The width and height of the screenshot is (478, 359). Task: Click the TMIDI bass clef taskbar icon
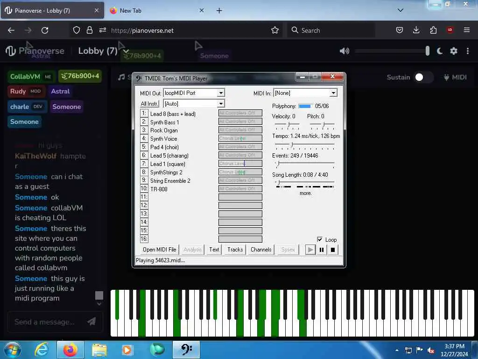click(186, 350)
